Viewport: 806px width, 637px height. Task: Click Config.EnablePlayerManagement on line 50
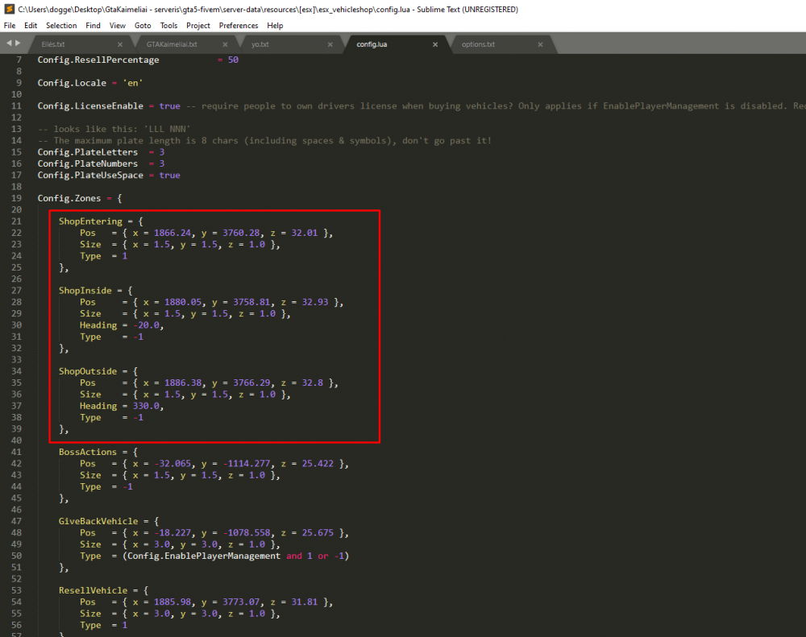[x=204, y=556]
